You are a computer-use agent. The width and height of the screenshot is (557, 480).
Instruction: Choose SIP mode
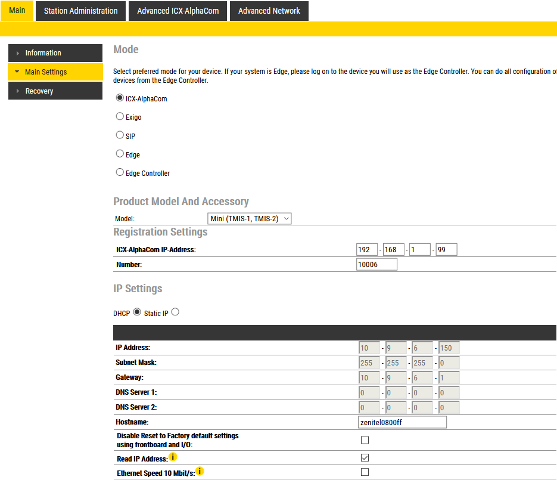(x=120, y=135)
